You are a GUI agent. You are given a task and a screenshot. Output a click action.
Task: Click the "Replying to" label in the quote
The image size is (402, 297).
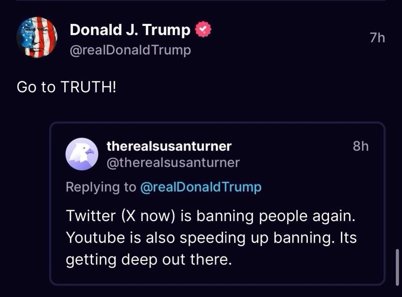(x=100, y=187)
